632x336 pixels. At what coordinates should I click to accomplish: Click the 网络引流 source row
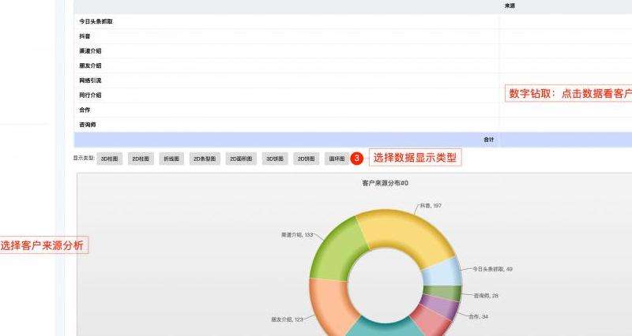point(89,80)
